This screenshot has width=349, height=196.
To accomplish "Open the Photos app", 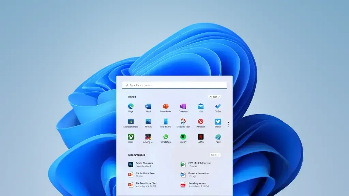I will [x=148, y=123].
